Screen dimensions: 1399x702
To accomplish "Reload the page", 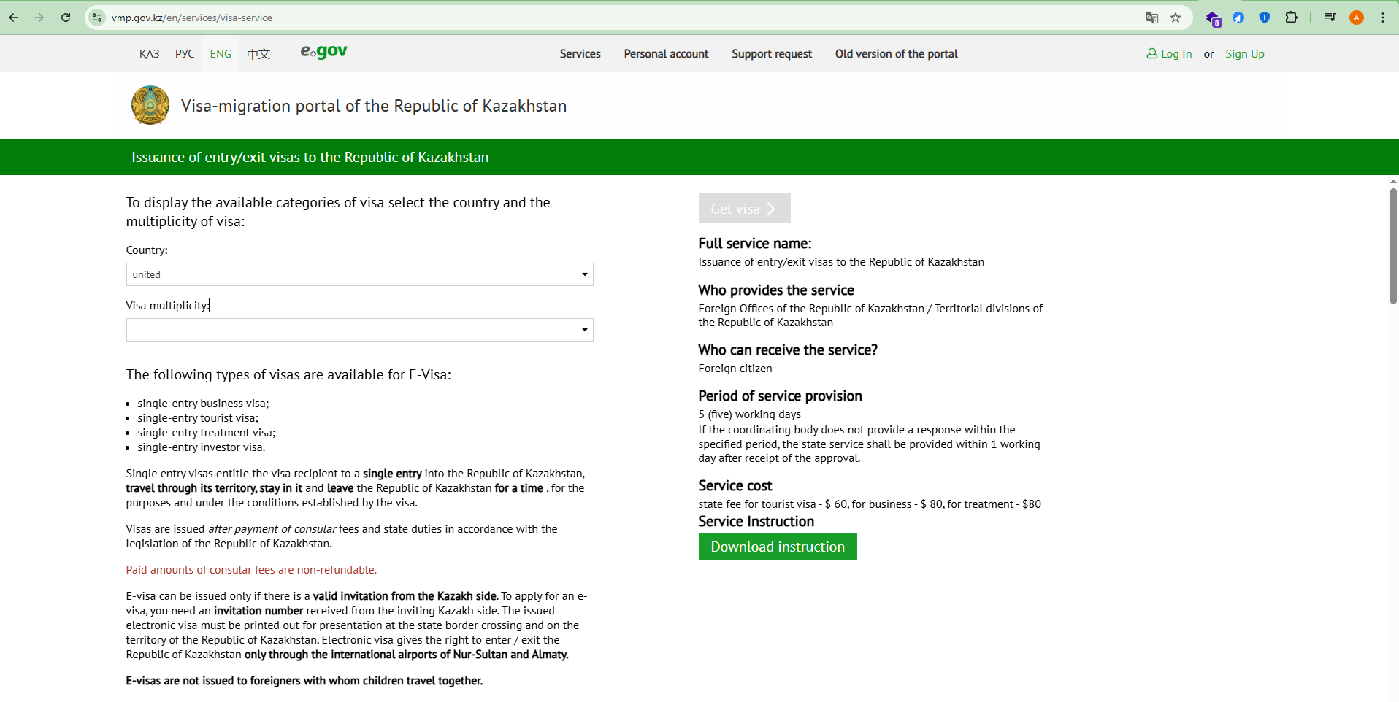I will click(66, 18).
